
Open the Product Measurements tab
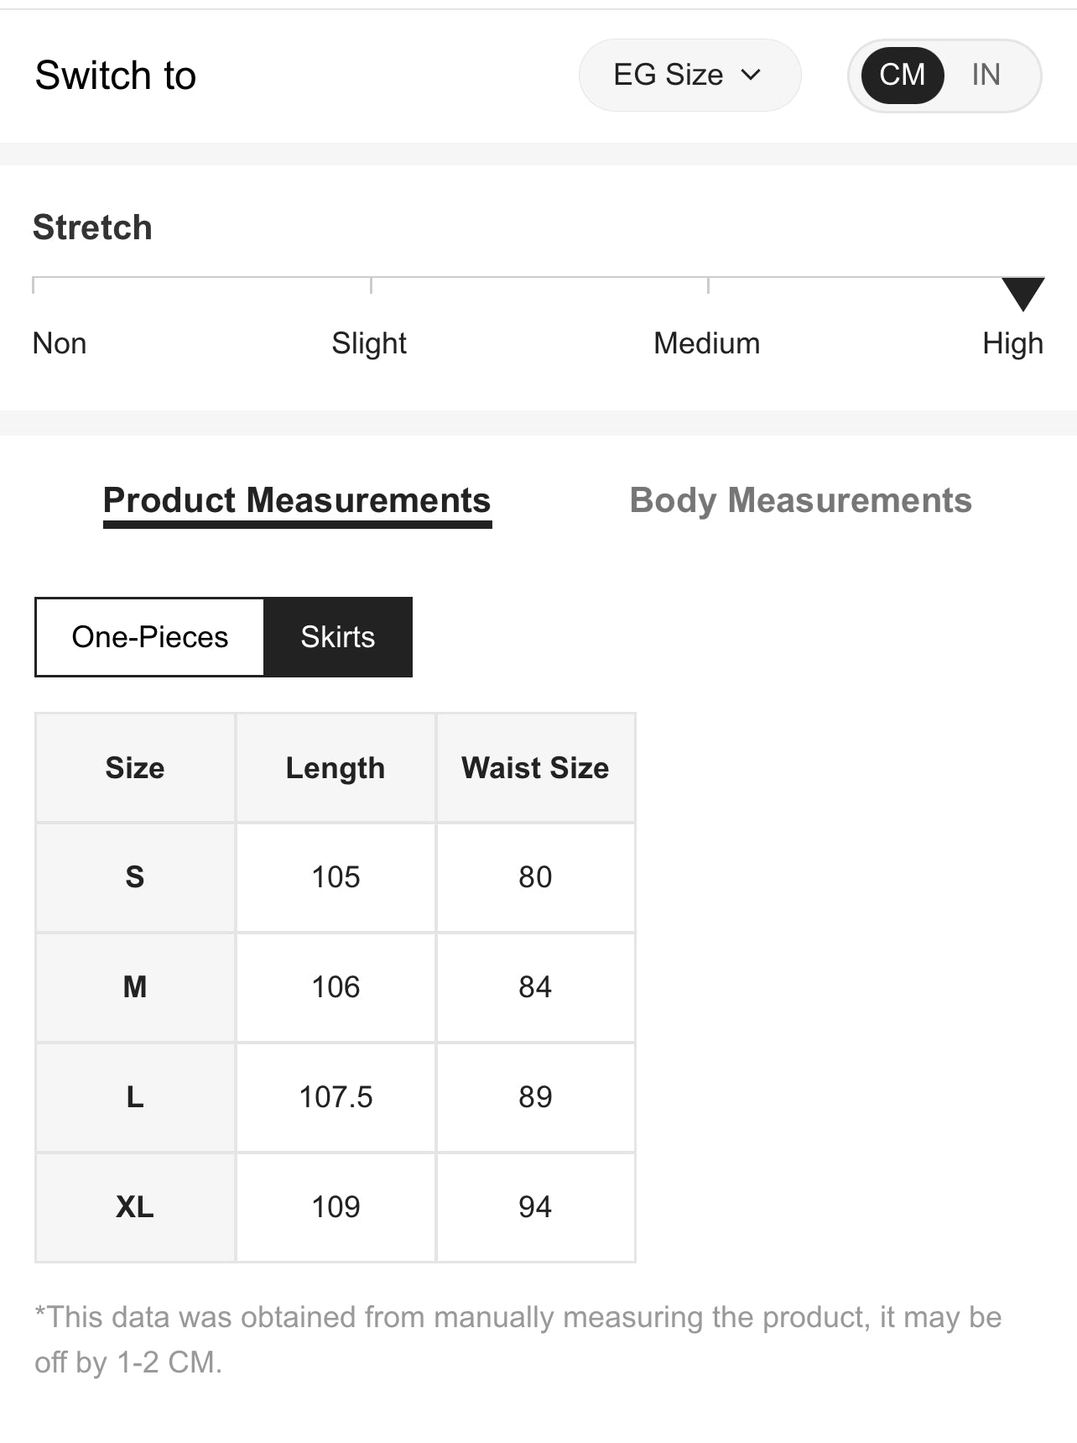[297, 500]
